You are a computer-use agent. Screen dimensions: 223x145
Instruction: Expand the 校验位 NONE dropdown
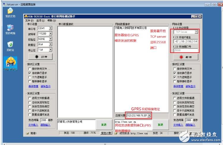(x=51, y=39)
